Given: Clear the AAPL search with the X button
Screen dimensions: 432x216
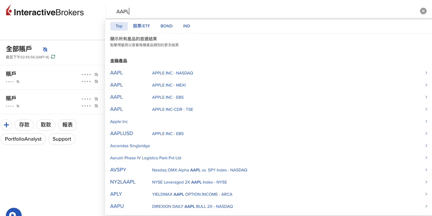Looking at the screenshot, I should click(423, 11).
